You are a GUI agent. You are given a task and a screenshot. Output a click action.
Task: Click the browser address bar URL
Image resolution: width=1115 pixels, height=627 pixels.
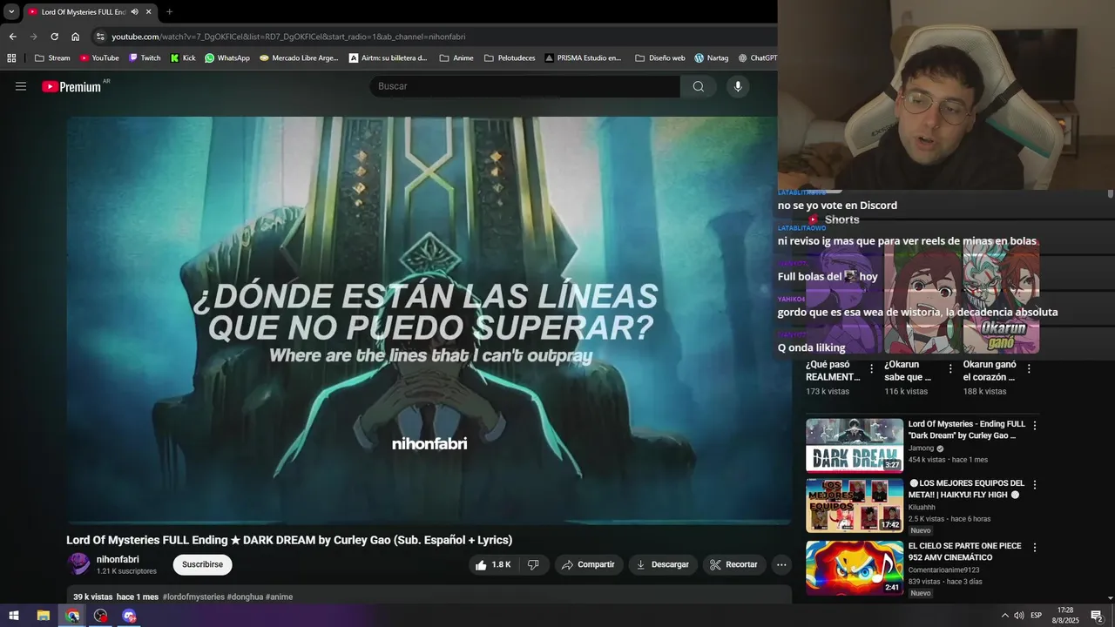pos(288,37)
